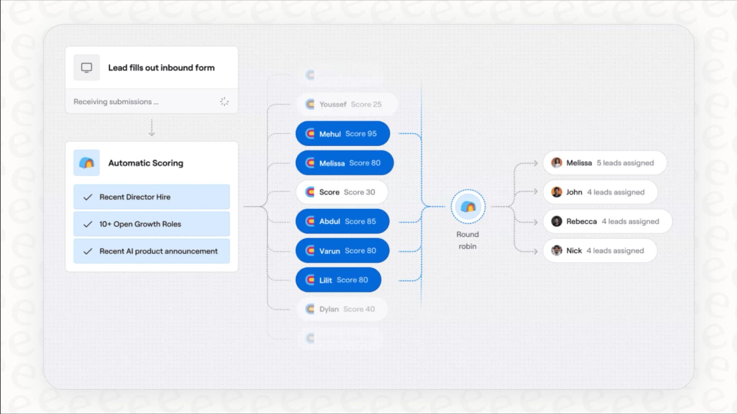Image resolution: width=737 pixels, height=414 pixels.
Task: Click the logo icon on Melissa Score 80 pill
Action: (x=310, y=163)
